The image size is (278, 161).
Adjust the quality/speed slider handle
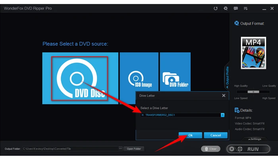253,92
